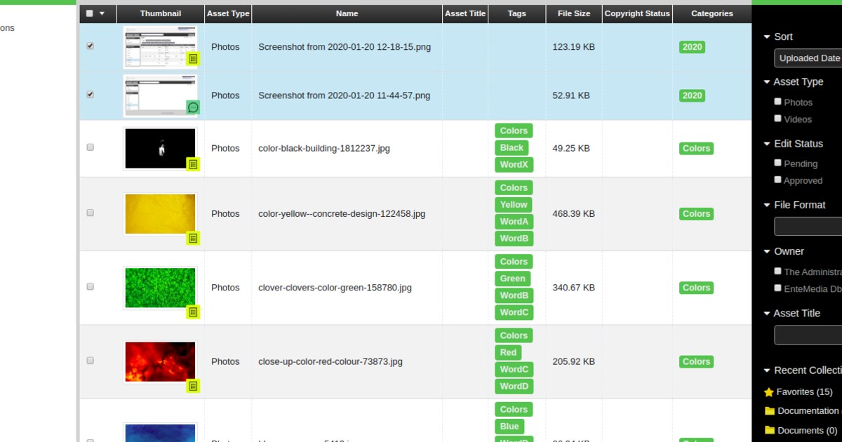Click the file name color-yellow--concrete-design-122458.jpg

click(342, 214)
